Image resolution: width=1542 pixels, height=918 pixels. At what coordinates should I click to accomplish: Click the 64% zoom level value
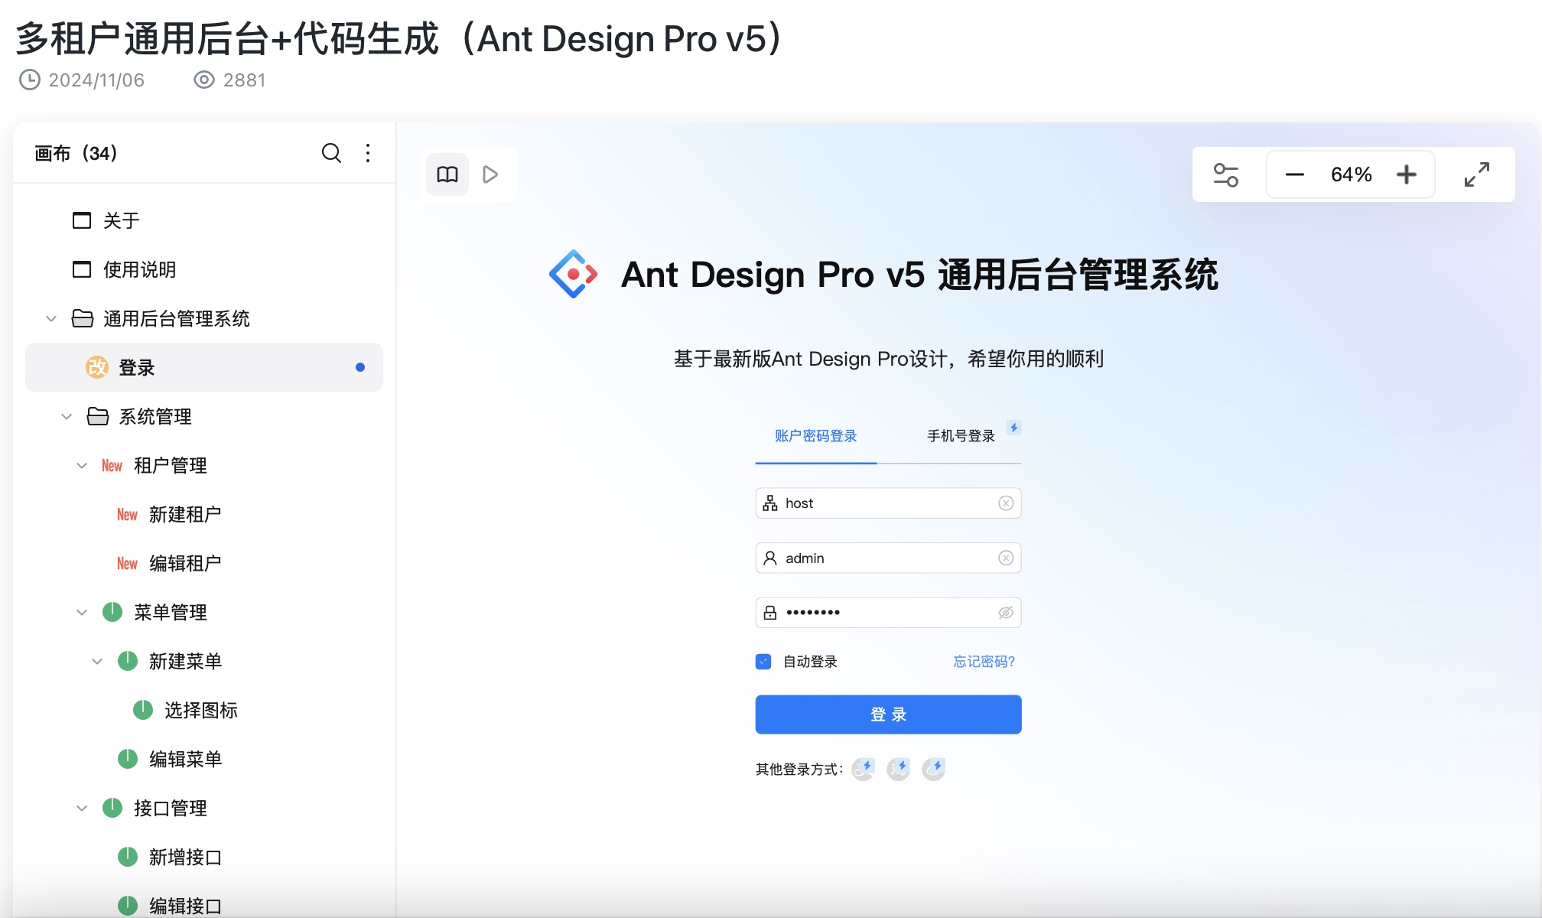click(1351, 174)
